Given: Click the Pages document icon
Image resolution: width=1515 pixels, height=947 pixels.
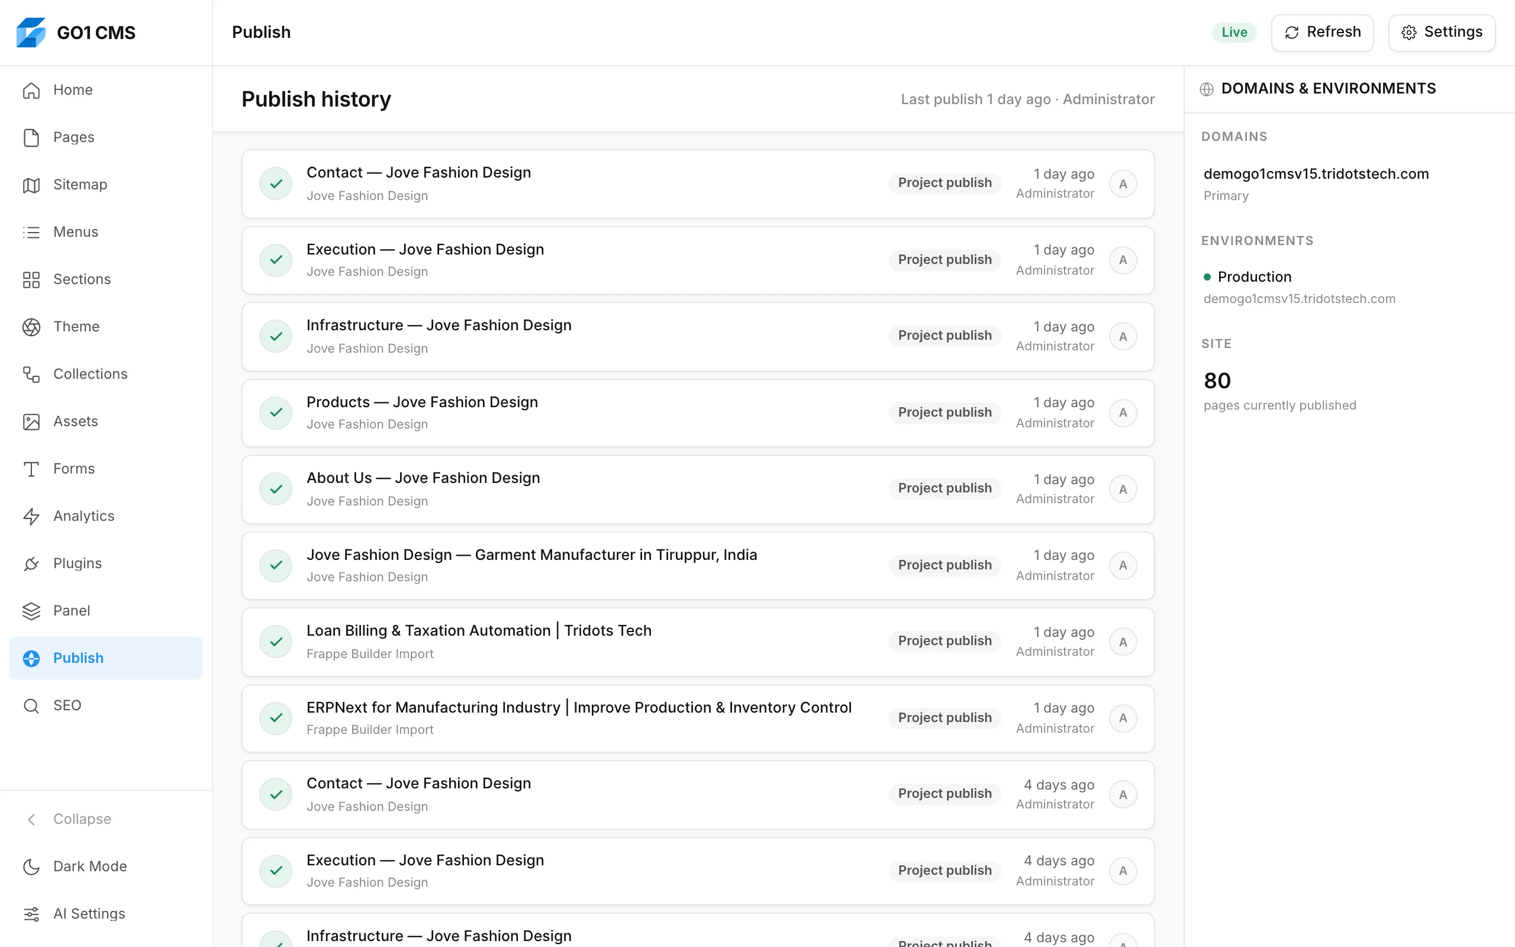Looking at the screenshot, I should (x=31, y=137).
